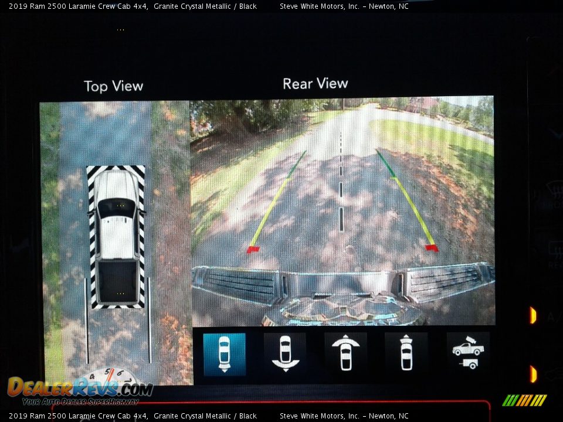
Task: Click the top Steve White Motors caption
Action: pyautogui.click(x=343, y=6)
